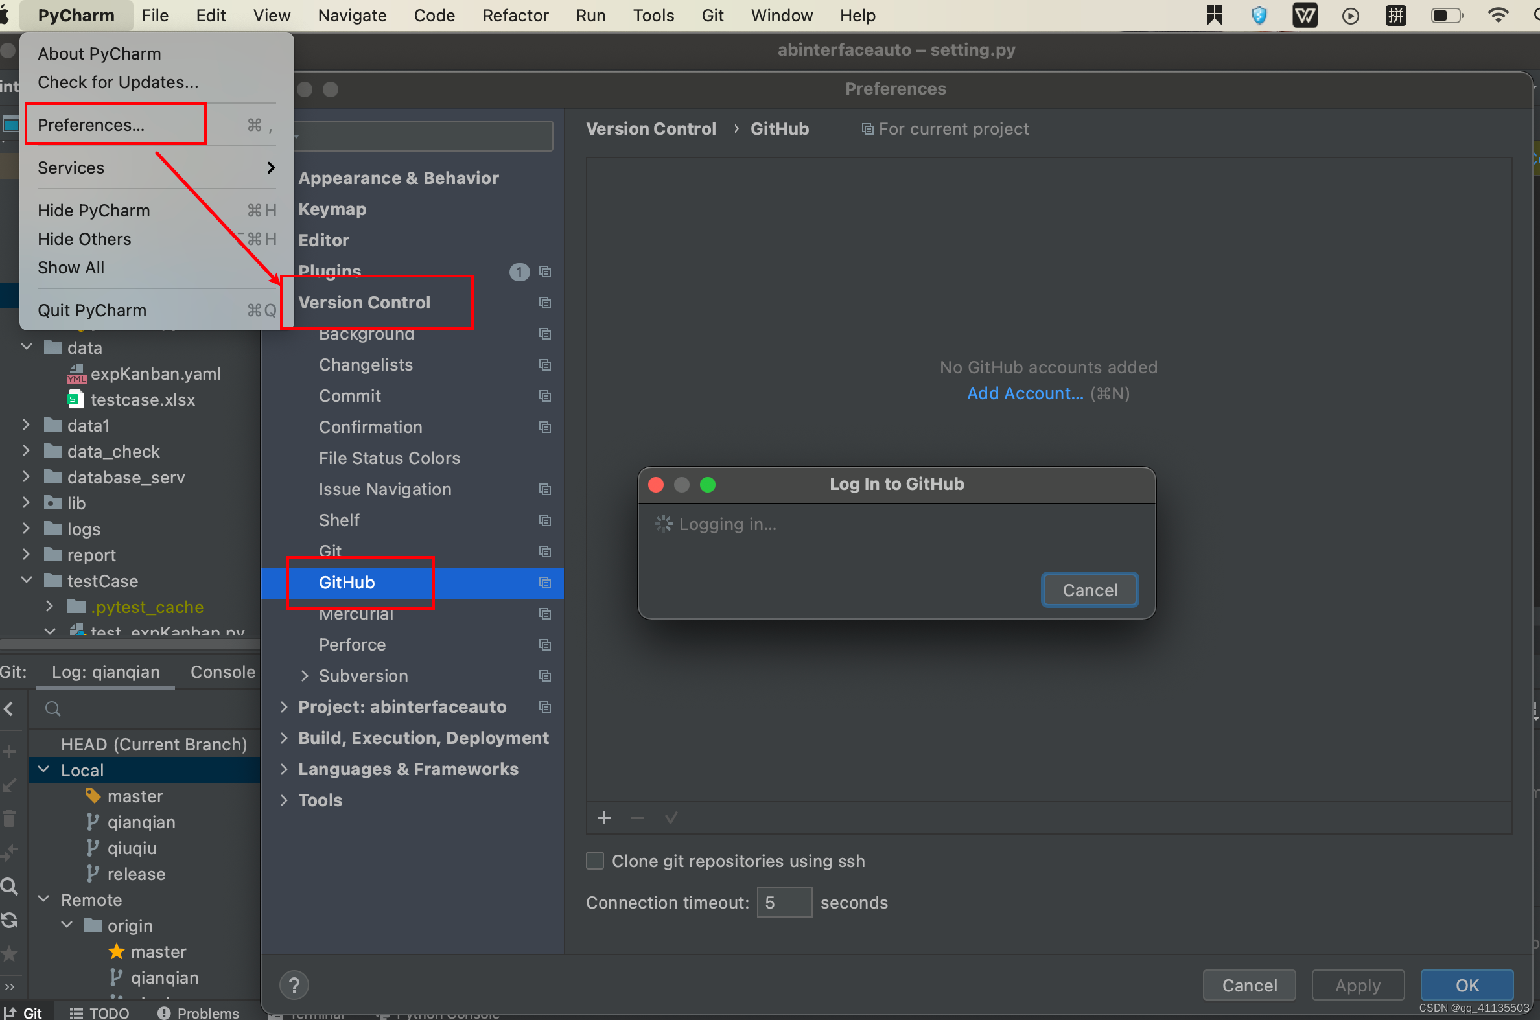Collapse the data folder in project tree

pyautogui.click(x=27, y=347)
